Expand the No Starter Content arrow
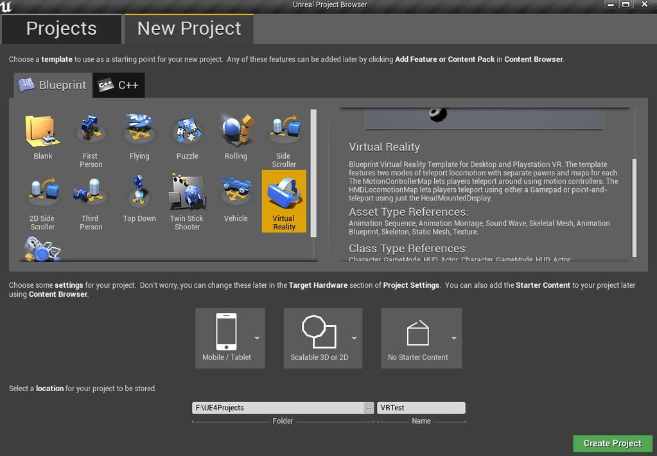This screenshot has width=657, height=456. coord(454,338)
